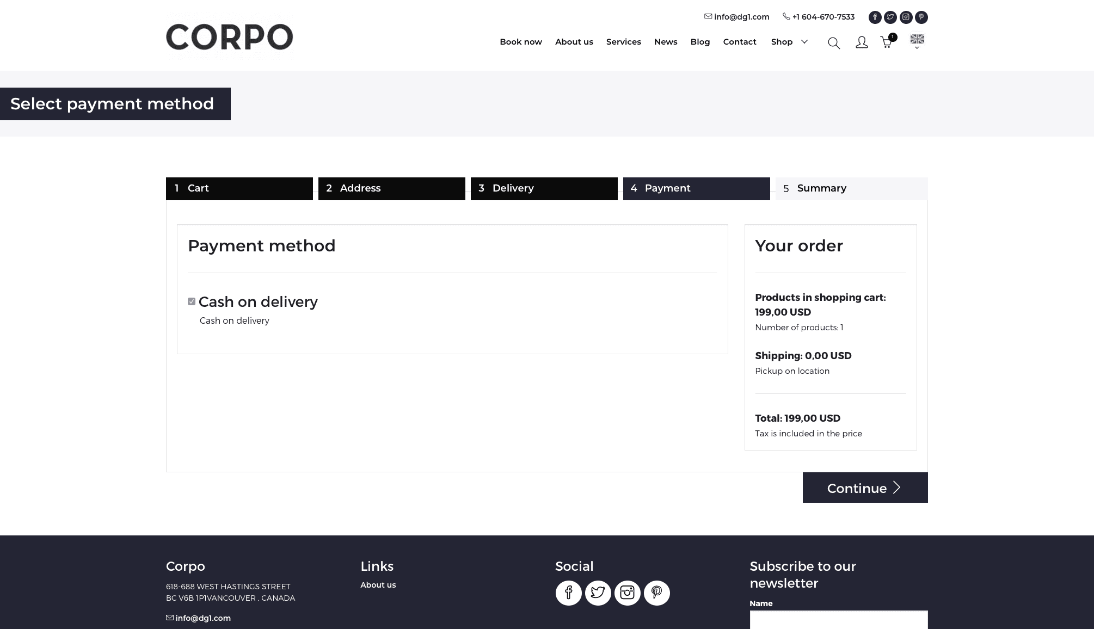The width and height of the screenshot is (1094, 629).
Task: Click the header Facebook icon
Action: [x=875, y=17]
